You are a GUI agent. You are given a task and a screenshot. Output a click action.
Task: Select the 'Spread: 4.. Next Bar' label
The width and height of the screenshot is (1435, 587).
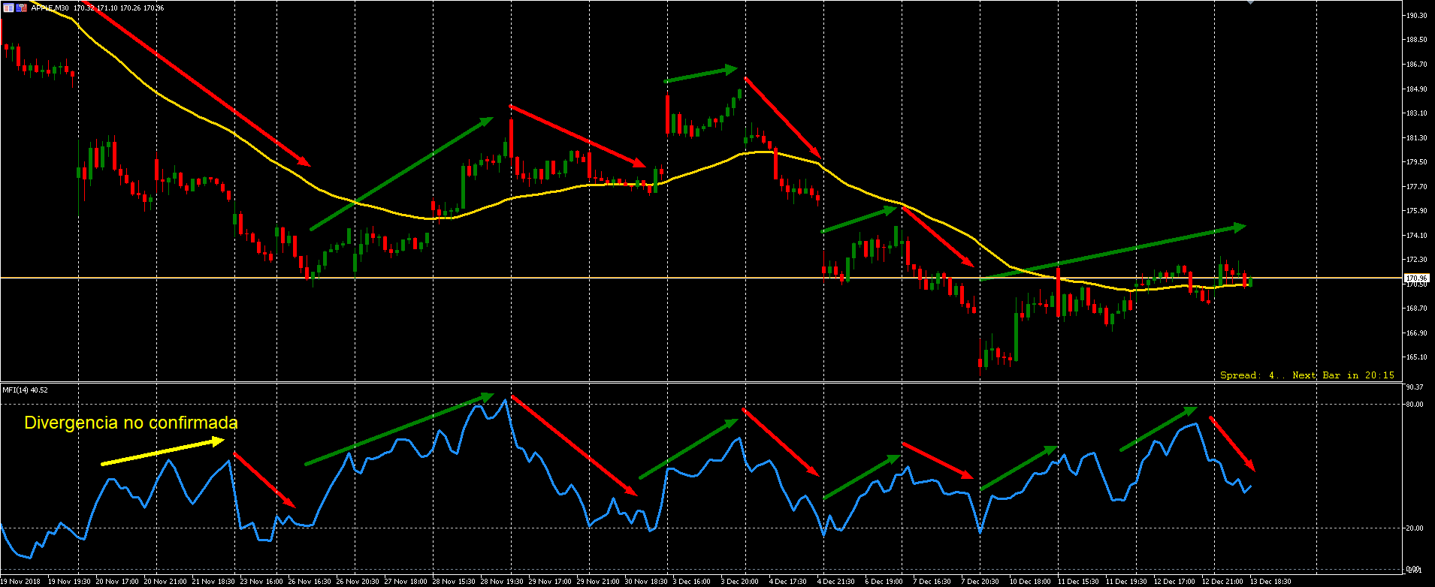[1307, 375]
